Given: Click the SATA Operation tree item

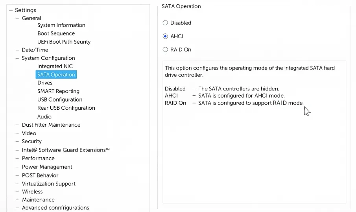Looking at the screenshot, I should (56, 75).
